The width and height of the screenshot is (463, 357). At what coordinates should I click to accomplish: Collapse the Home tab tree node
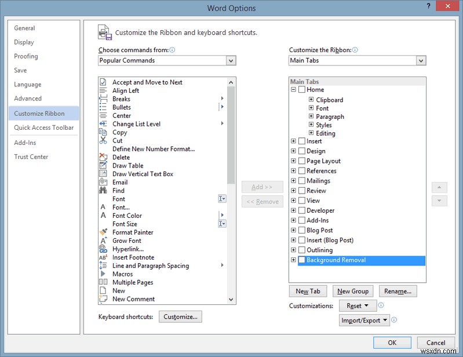point(293,89)
